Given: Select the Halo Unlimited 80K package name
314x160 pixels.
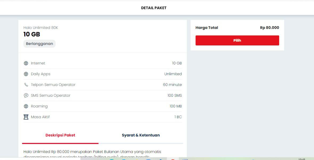Looking at the screenshot, I should point(41,27).
